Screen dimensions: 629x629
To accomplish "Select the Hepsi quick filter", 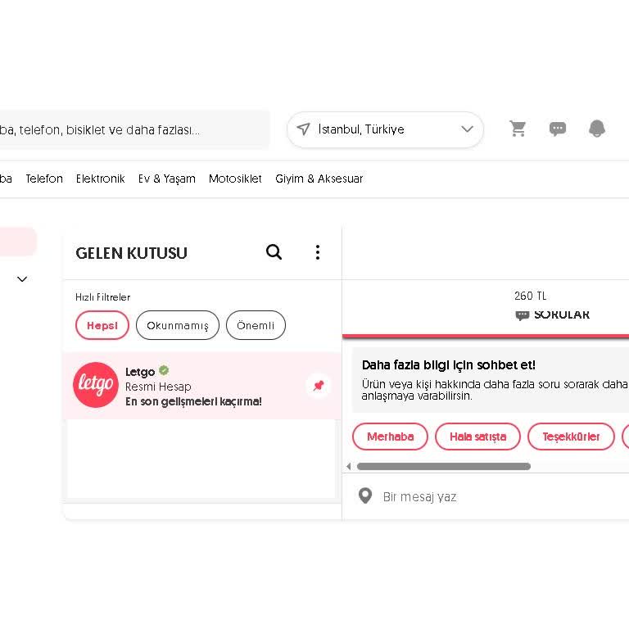I will (x=102, y=325).
